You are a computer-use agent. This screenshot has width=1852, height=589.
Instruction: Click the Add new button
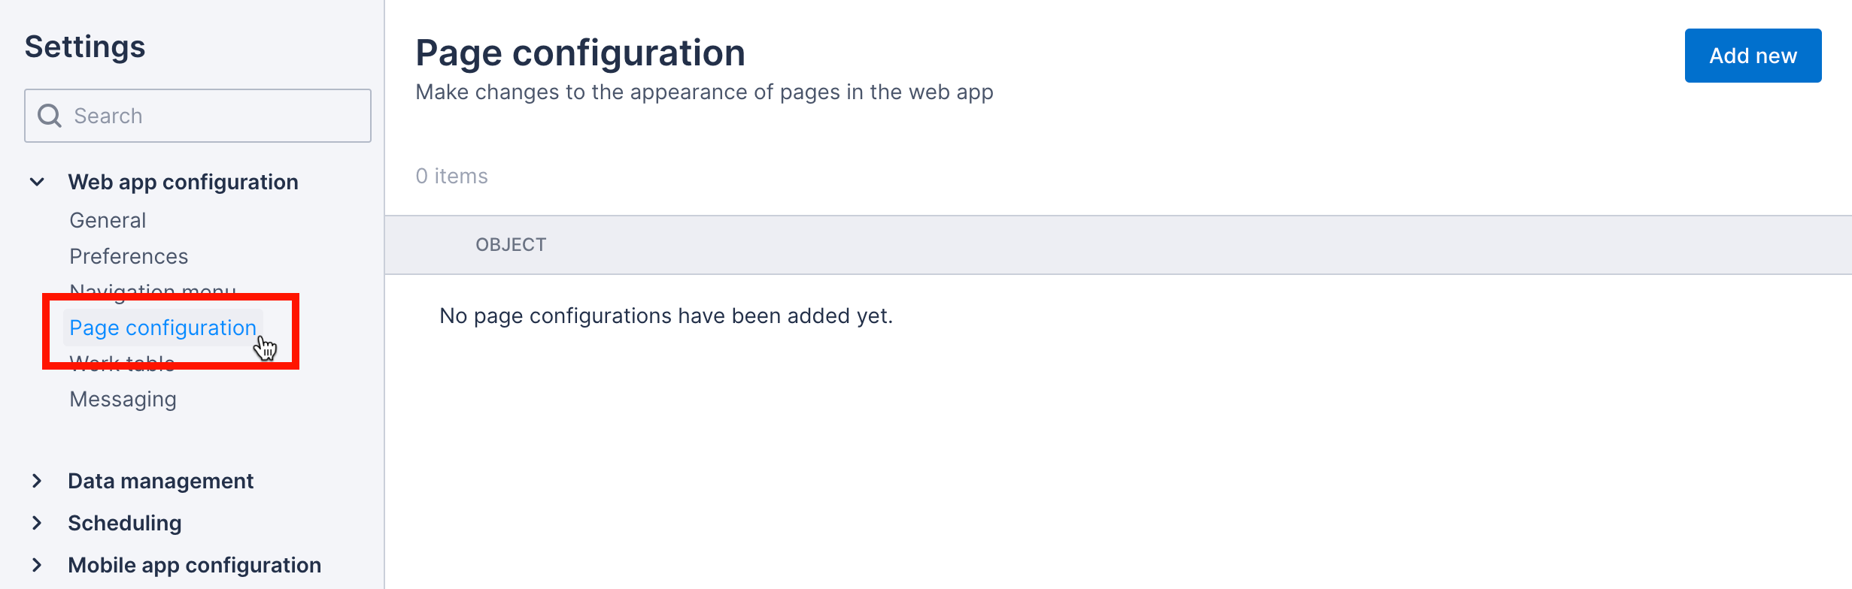pos(1753,55)
